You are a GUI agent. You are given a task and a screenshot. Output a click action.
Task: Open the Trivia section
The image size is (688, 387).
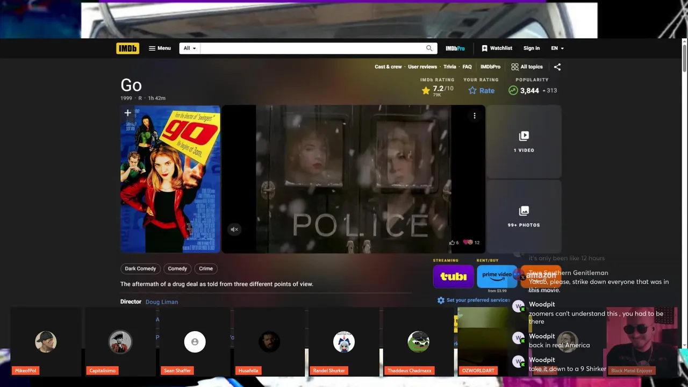pyautogui.click(x=450, y=67)
